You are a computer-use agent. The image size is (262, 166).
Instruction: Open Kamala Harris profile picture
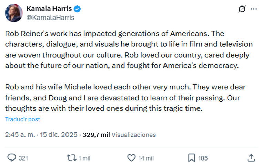[x=14, y=13]
